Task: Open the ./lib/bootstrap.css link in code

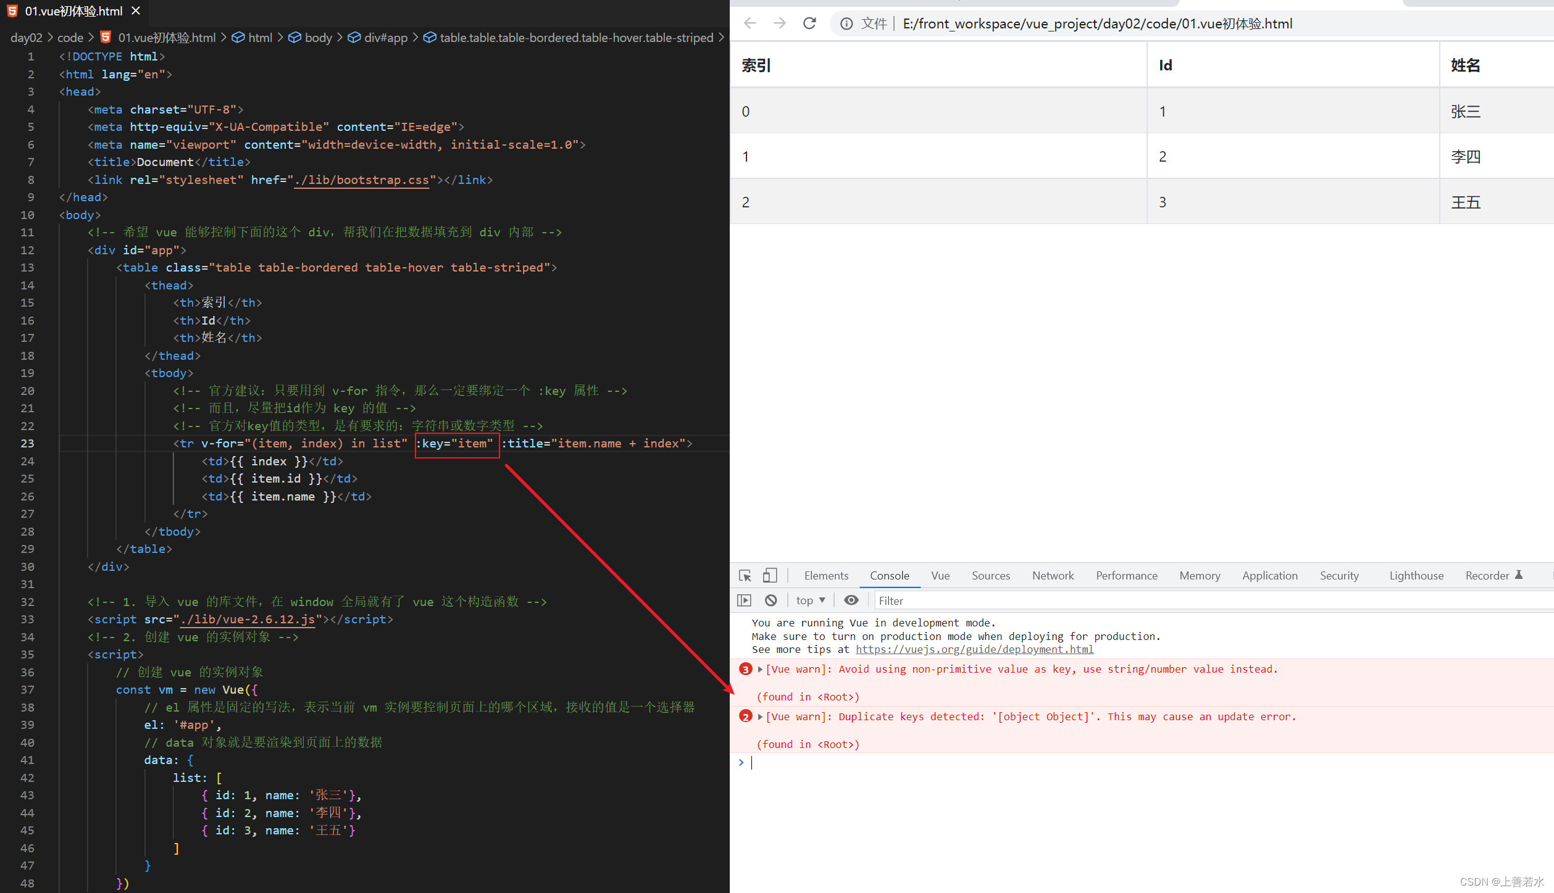Action: (x=361, y=180)
